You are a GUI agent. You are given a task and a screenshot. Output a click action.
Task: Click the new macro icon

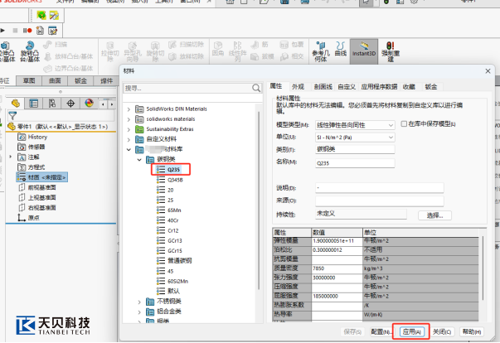(40, 31)
